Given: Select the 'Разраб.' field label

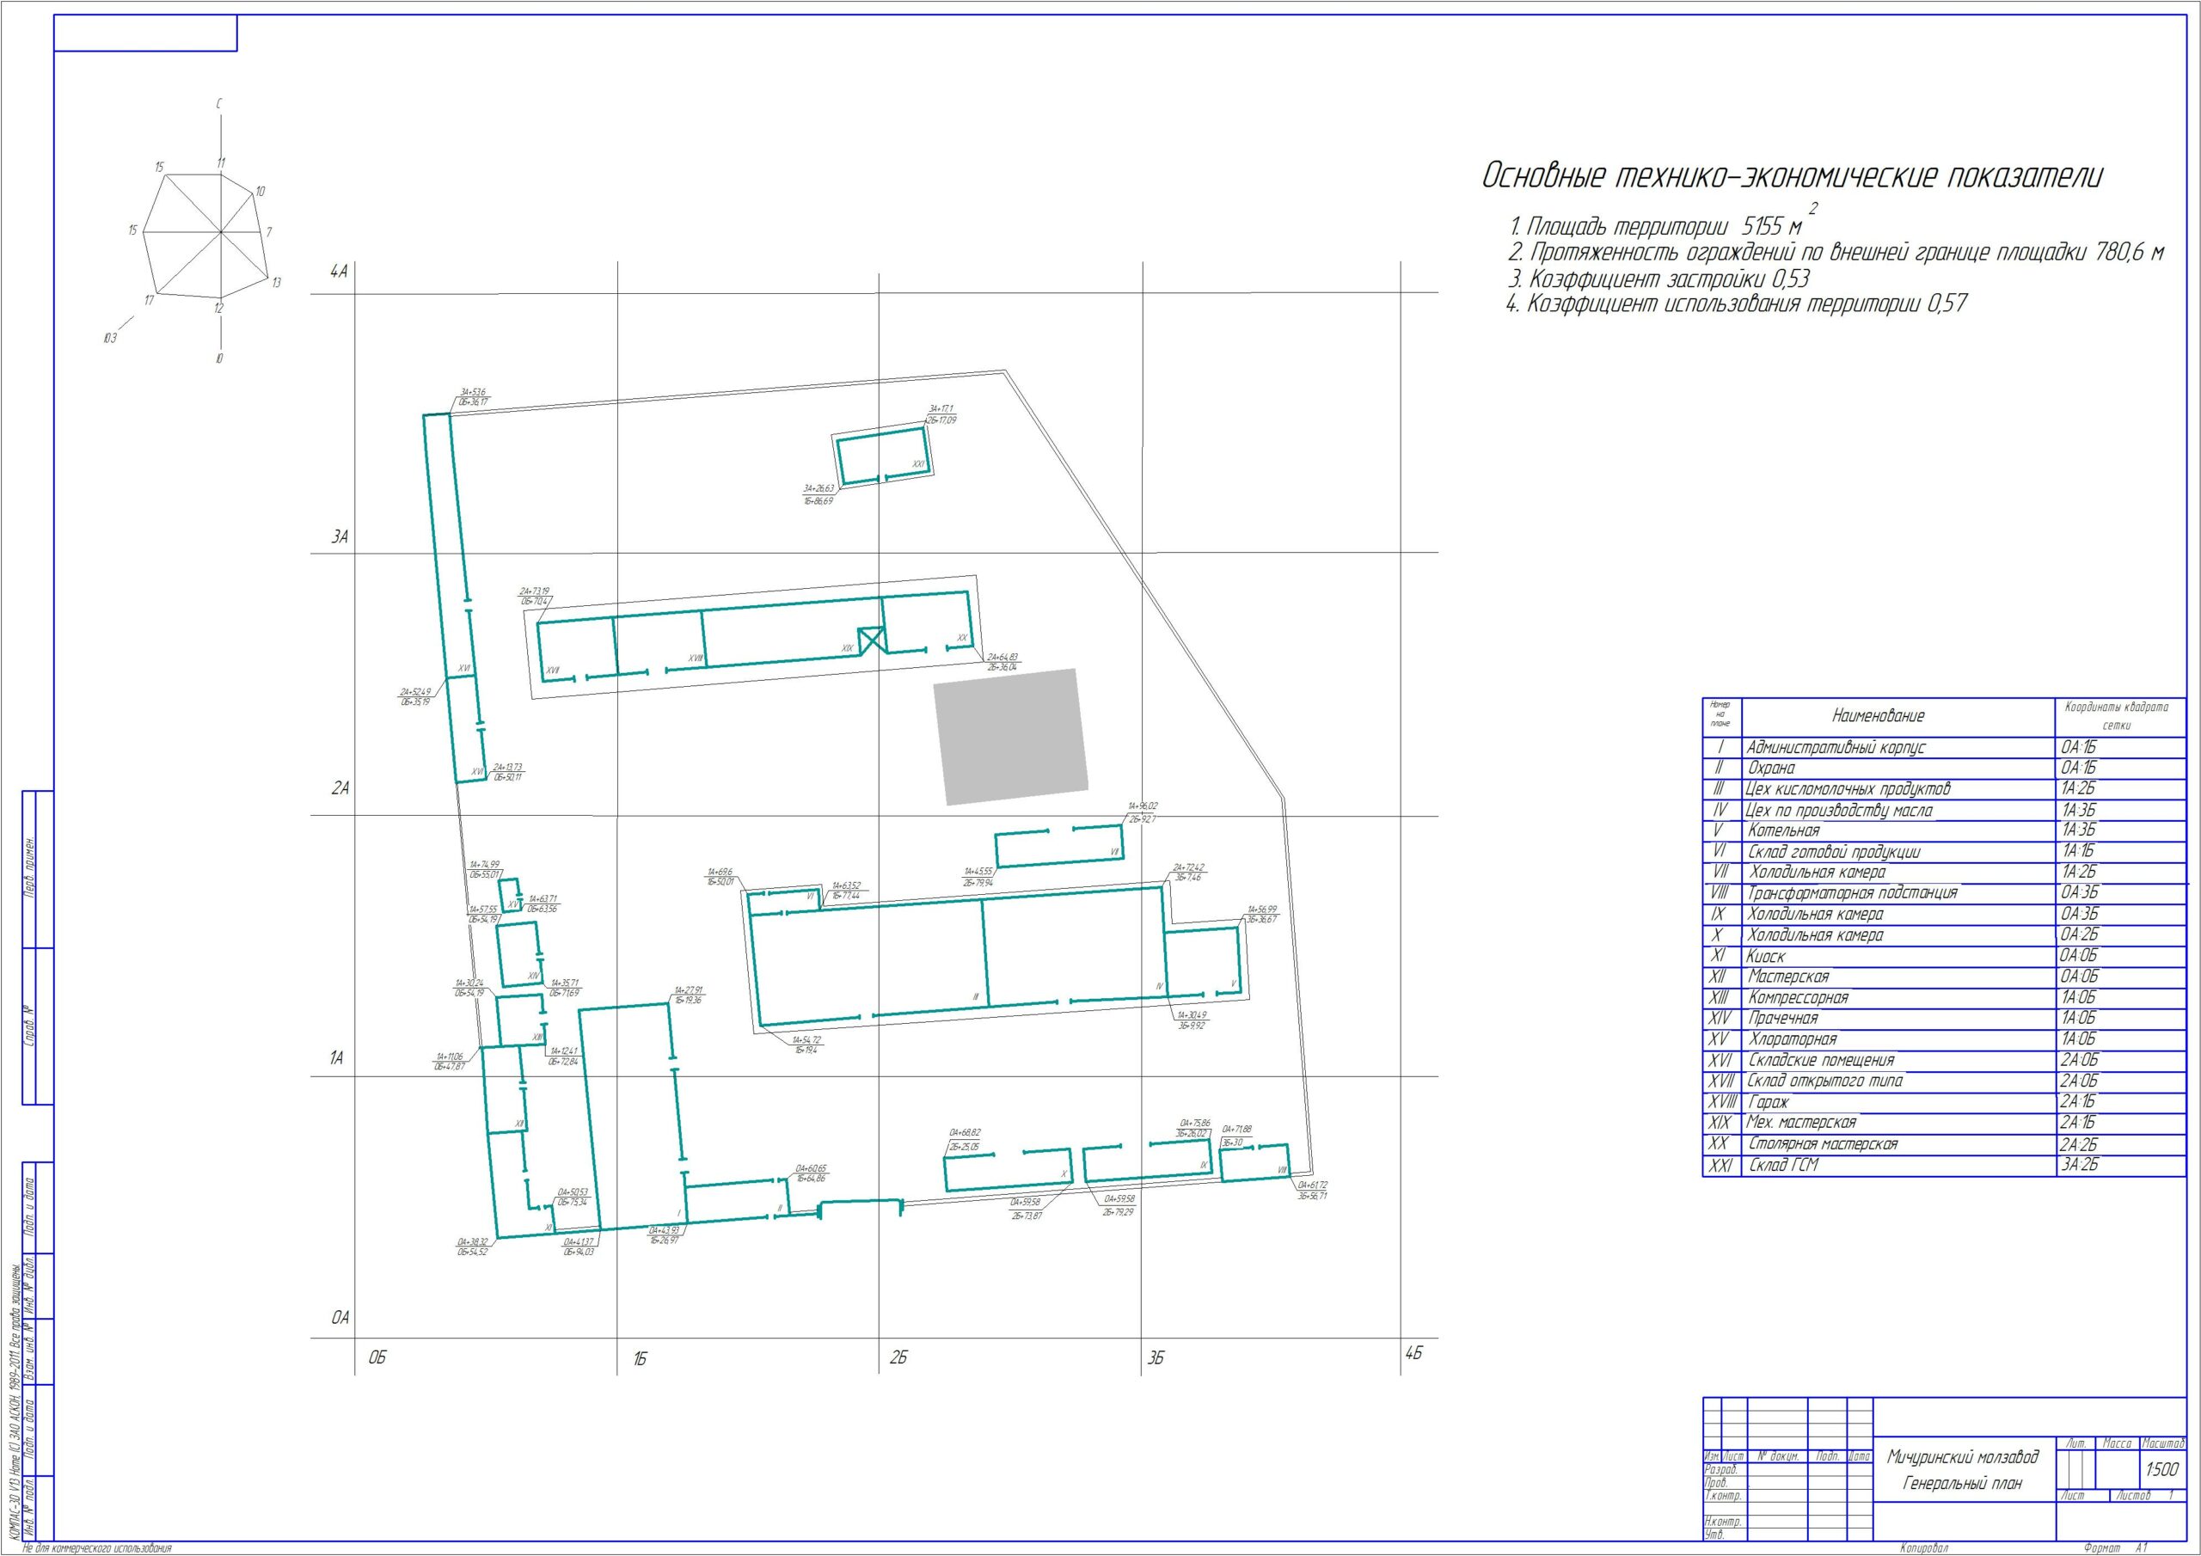Looking at the screenshot, I should click(x=1722, y=1469).
